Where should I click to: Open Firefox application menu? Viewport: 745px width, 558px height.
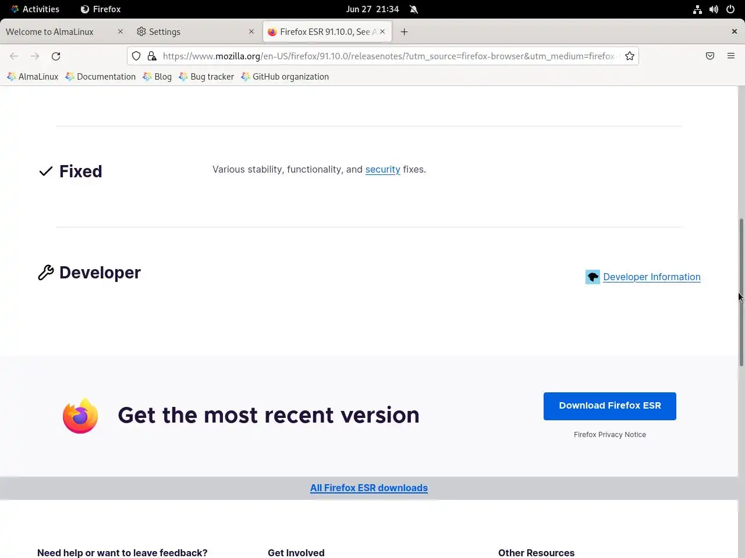[731, 56]
